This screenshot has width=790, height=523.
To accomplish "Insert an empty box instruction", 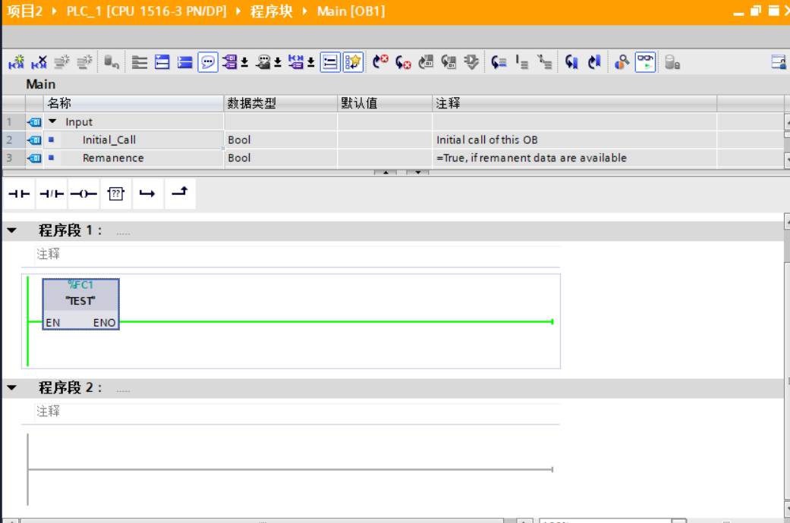I will [x=115, y=193].
